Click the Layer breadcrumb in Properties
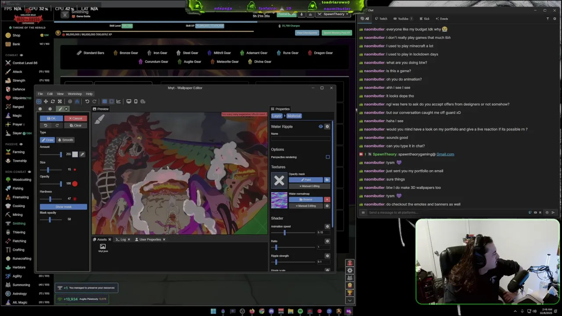The image size is (562, 316). (277, 116)
